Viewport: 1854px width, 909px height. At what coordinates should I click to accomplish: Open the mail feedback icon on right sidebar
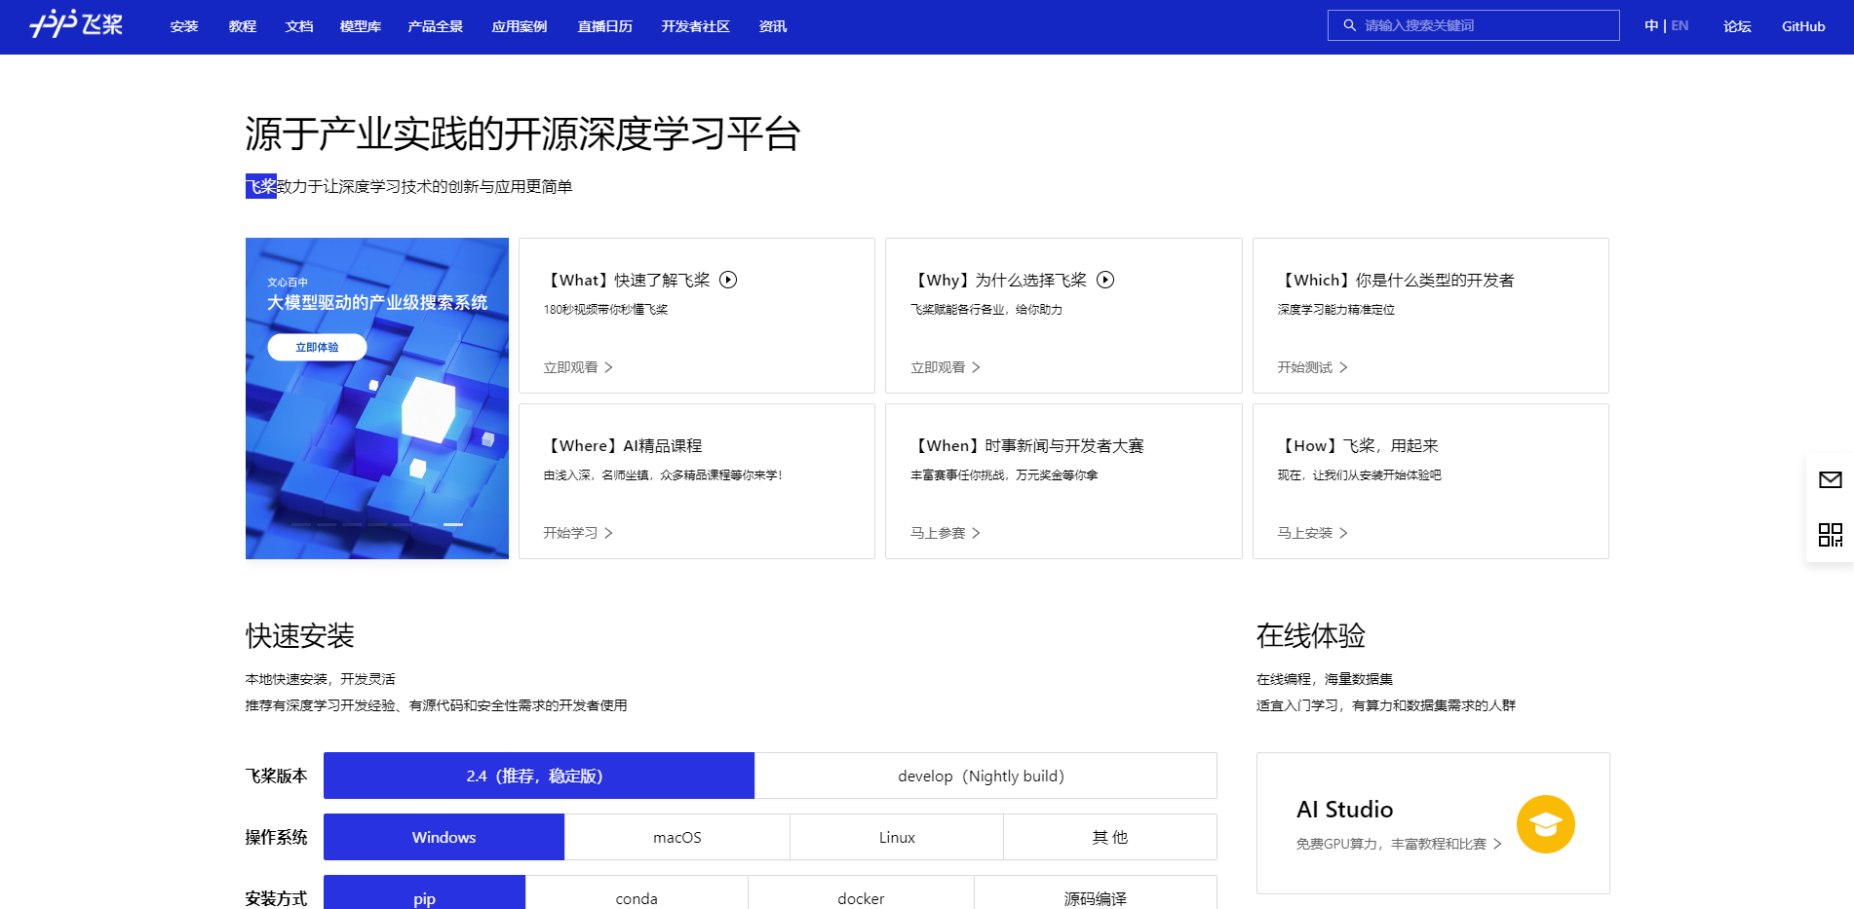click(1830, 479)
